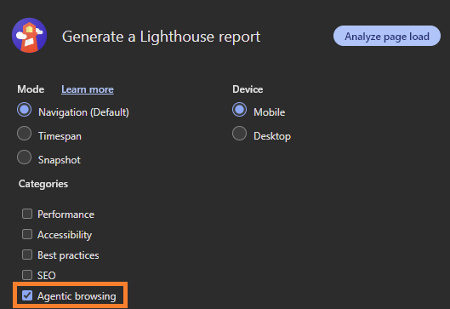The image size is (450, 309).
Task: Open the Learn more link beside Mode
Action: coord(88,89)
